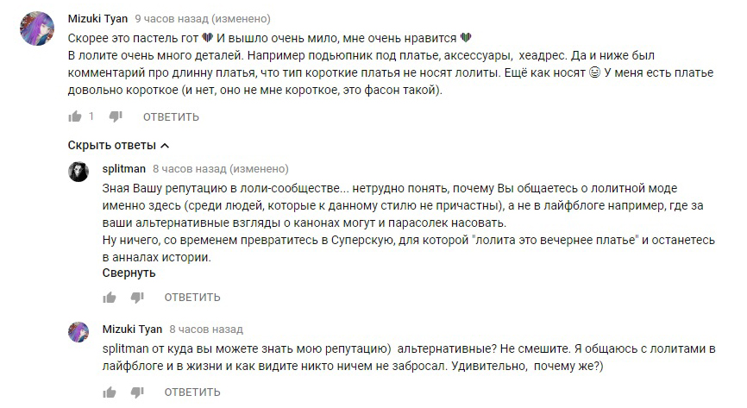Dislike the last Mizuki Tyan reply
Viewport: 747px width, 408px height.
(x=137, y=392)
